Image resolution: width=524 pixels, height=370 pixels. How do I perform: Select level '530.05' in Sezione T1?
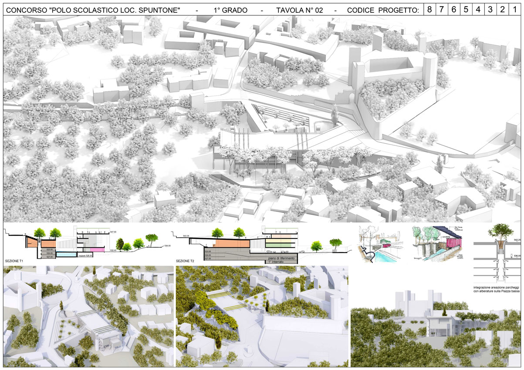pos(49,253)
